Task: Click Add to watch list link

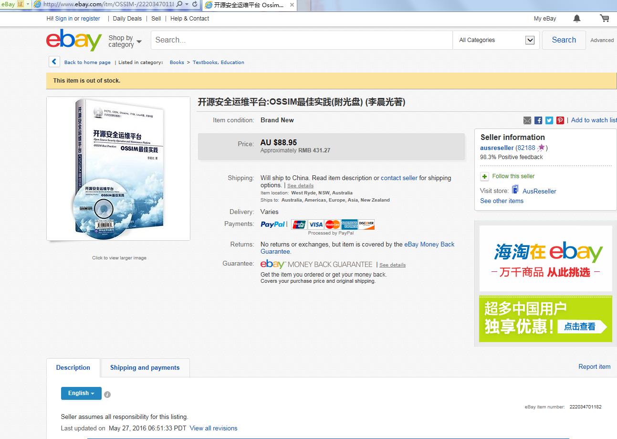Action: click(x=594, y=120)
